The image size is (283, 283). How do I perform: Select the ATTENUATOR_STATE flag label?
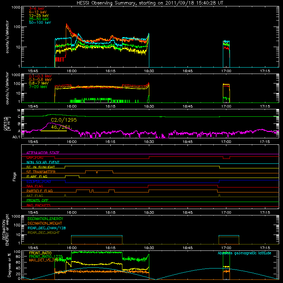tap(43, 153)
